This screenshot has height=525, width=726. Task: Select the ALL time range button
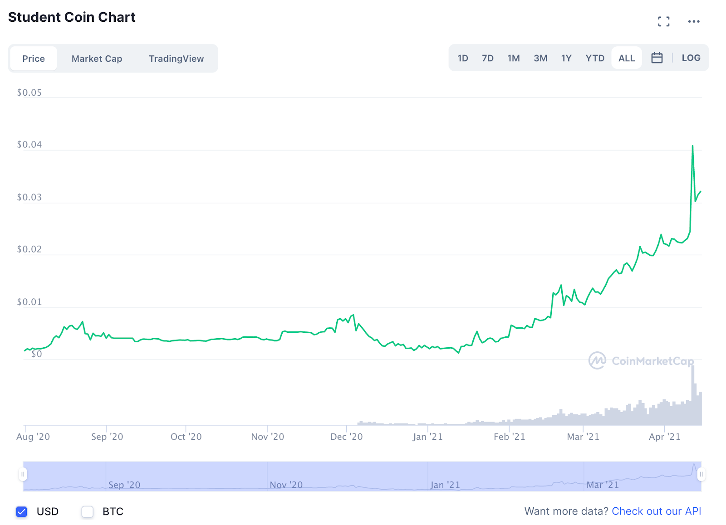point(626,58)
